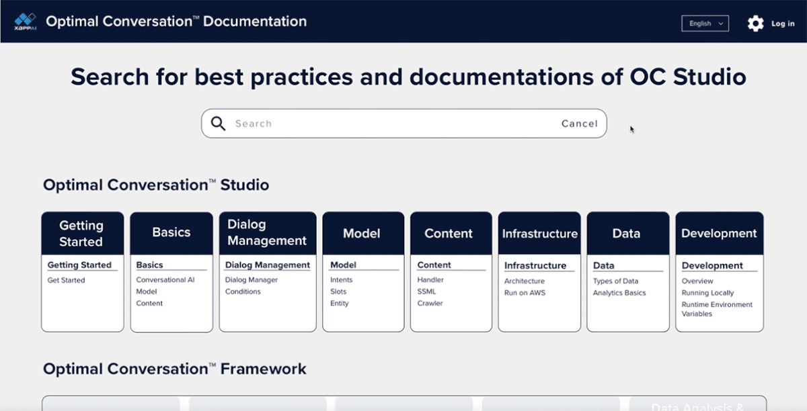Open the Dialog Management card header
This screenshot has width=807, height=411.
click(x=268, y=233)
